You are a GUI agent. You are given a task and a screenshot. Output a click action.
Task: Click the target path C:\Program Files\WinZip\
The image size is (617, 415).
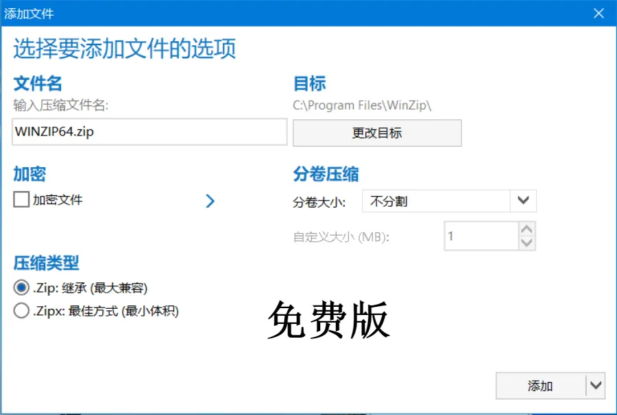tap(362, 105)
